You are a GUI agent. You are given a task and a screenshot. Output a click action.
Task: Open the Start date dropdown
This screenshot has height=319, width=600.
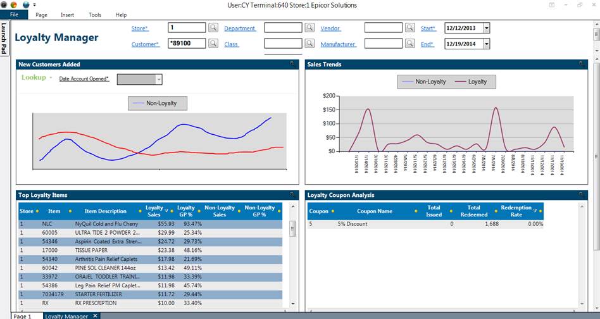click(x=486, y=28)
